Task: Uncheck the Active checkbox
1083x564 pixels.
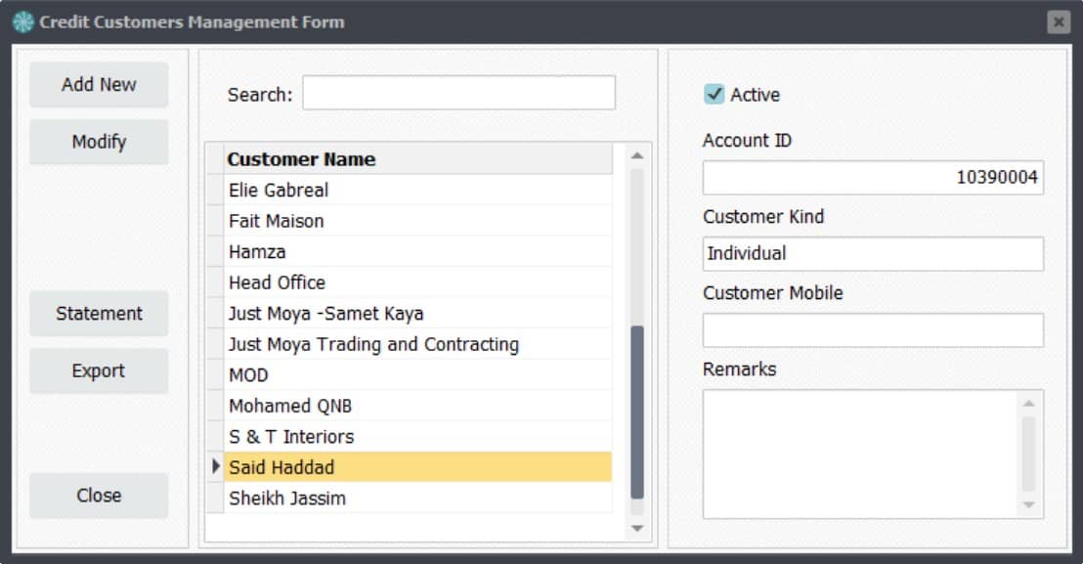Action: (x=715, y=94)
